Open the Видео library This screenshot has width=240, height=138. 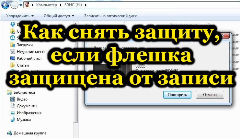click(22, 99)
